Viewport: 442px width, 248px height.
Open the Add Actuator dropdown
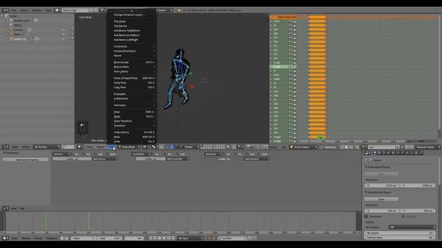pyautogui.click(x=256, y=159)
